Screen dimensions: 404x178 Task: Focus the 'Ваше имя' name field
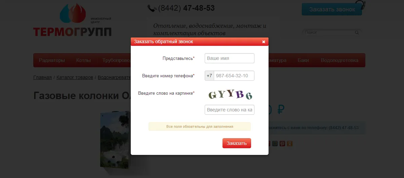[x=230, y=58]
